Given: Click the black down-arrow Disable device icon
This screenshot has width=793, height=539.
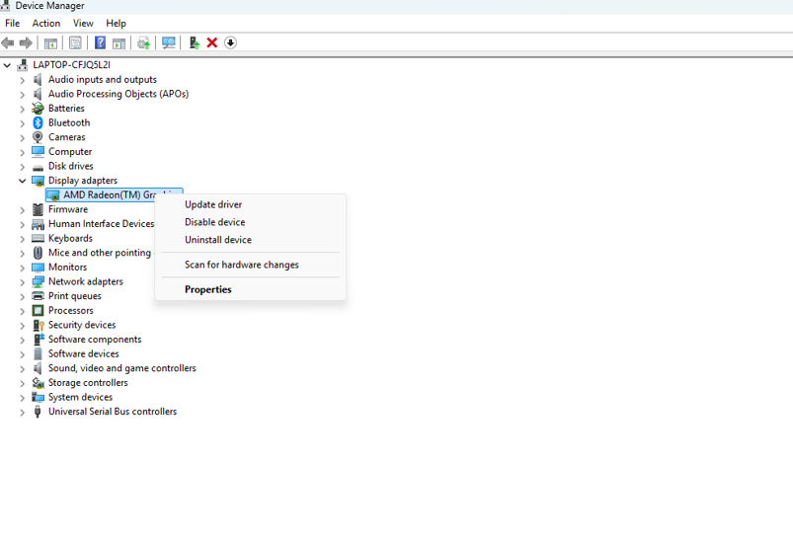Looking at the screenshot, I should click(230, 42).
